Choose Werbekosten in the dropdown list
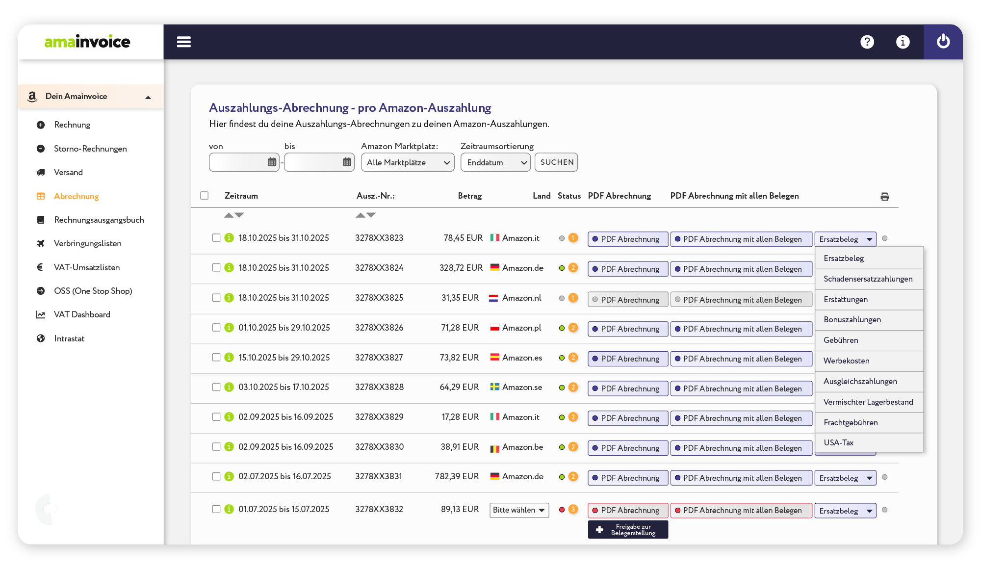This screenshot has height=569, width=981. point(869,361)
